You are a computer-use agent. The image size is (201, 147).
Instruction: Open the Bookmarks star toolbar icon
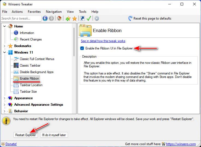point(75,19)
